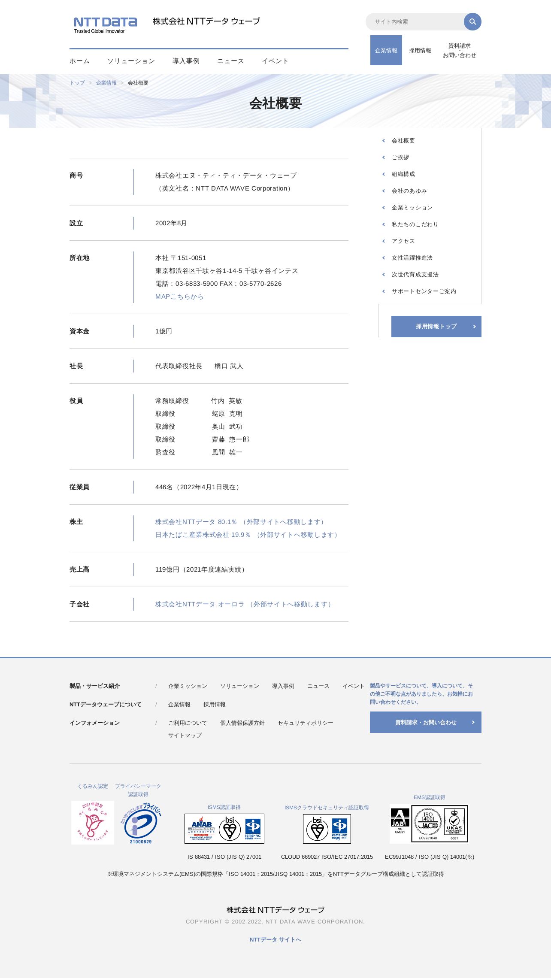551x978 pixels.
Task: Click the footer 株式会社NTTデータ ウェーブ logo
Action: pyautogui.click(x=275, y=910)
